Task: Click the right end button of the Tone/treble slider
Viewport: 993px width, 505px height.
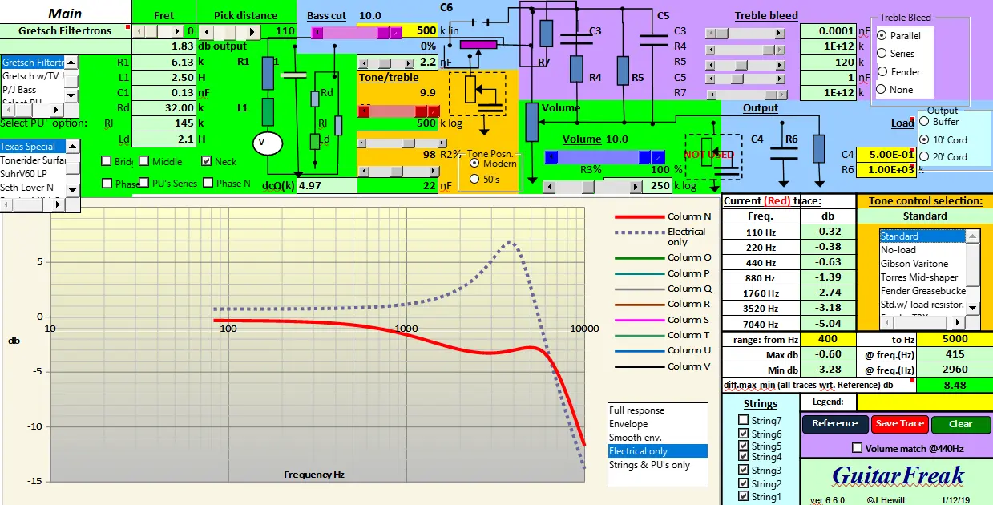Action: 434,111
